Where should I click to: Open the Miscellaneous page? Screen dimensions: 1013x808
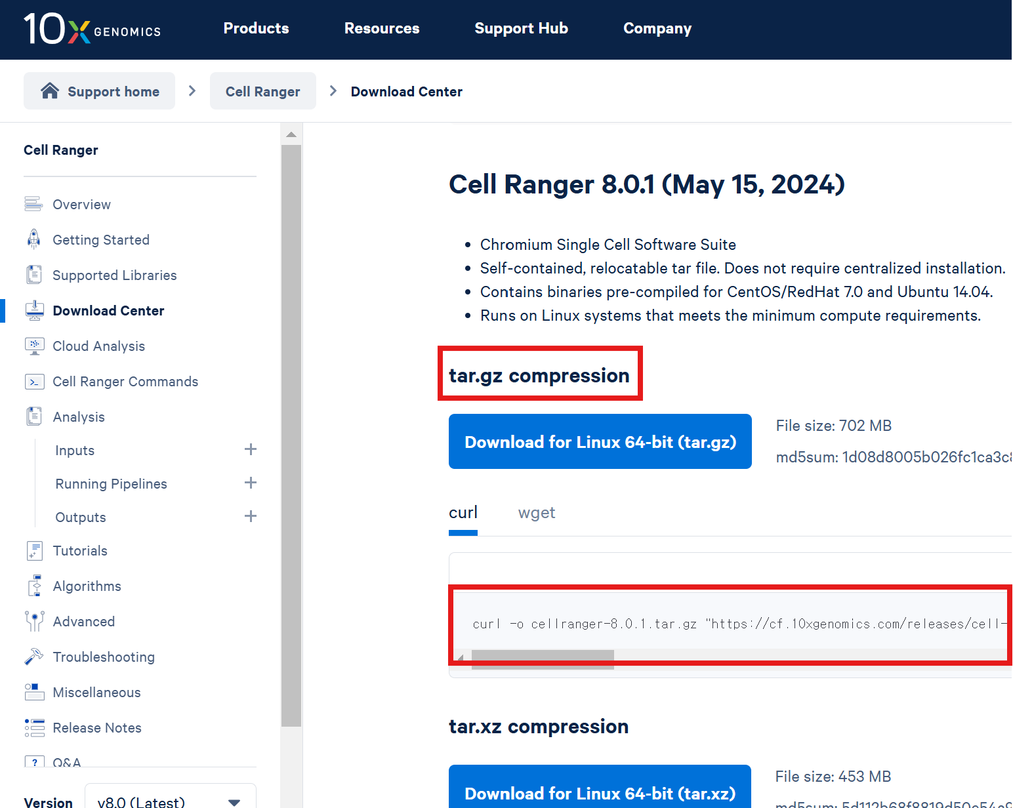(96, 692)
